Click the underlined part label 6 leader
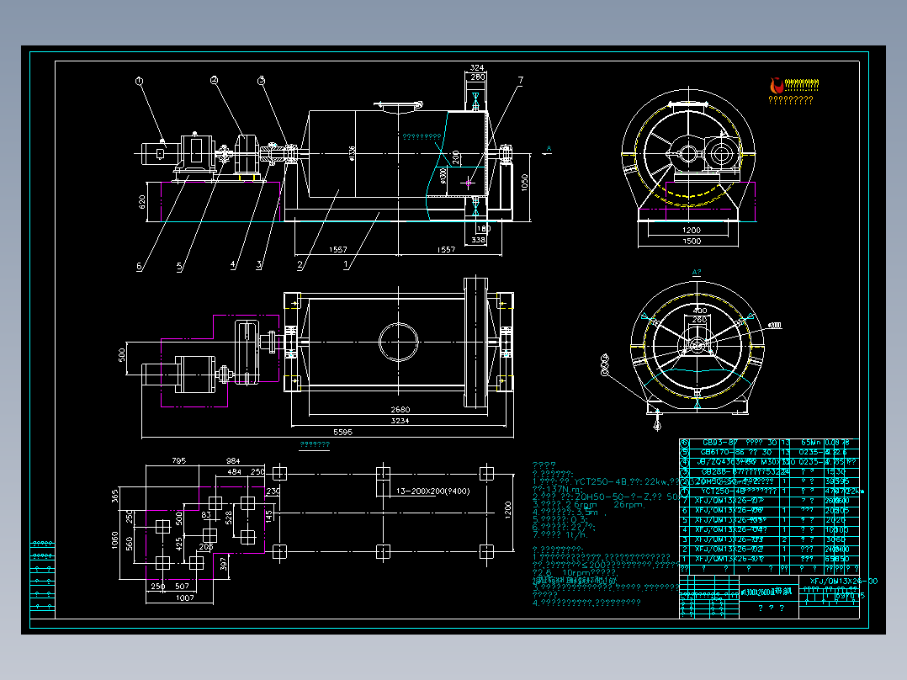Screen dimensions: 907x680 (140, 267)
